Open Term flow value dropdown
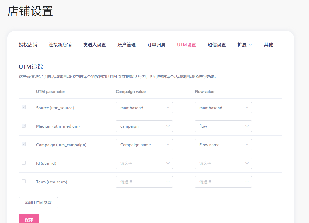 point(223,182)
